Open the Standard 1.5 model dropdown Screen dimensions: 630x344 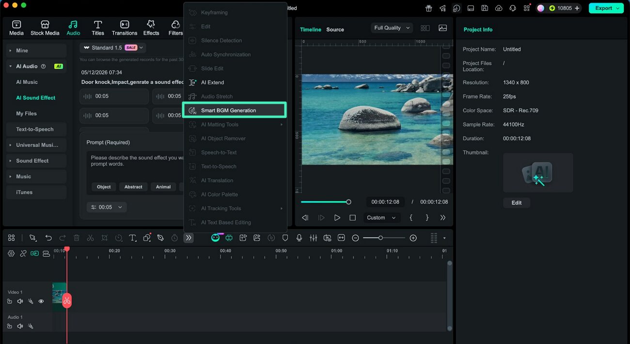(x=113, y=47)
